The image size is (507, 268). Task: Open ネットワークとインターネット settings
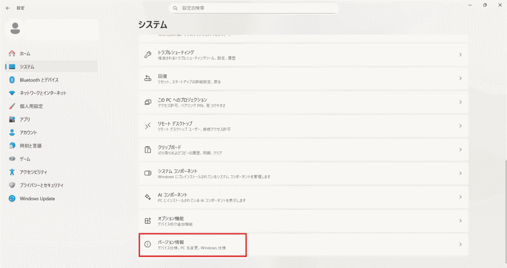click(51, 93)
